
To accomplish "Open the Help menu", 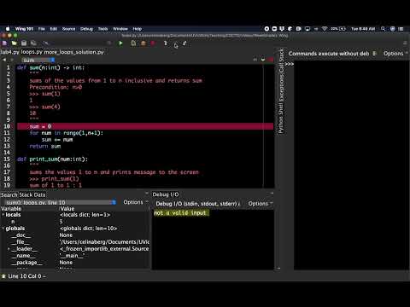I will (138, 29).
